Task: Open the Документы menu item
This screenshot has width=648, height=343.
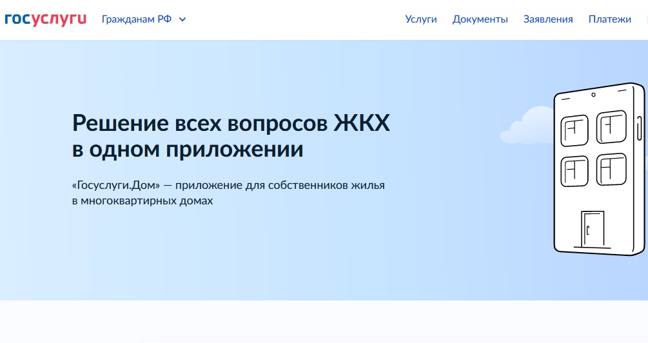Action: [x=480, y=19]
